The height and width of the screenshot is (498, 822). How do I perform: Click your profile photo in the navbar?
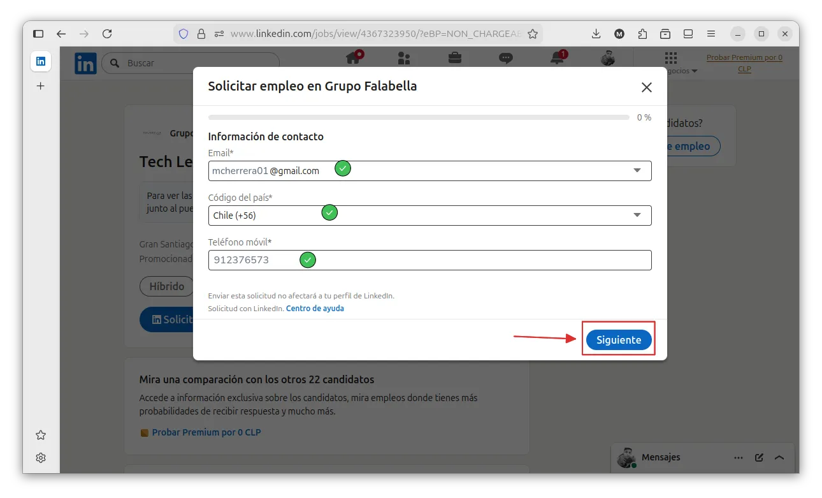pyautogui.click(x=608, y=58)
